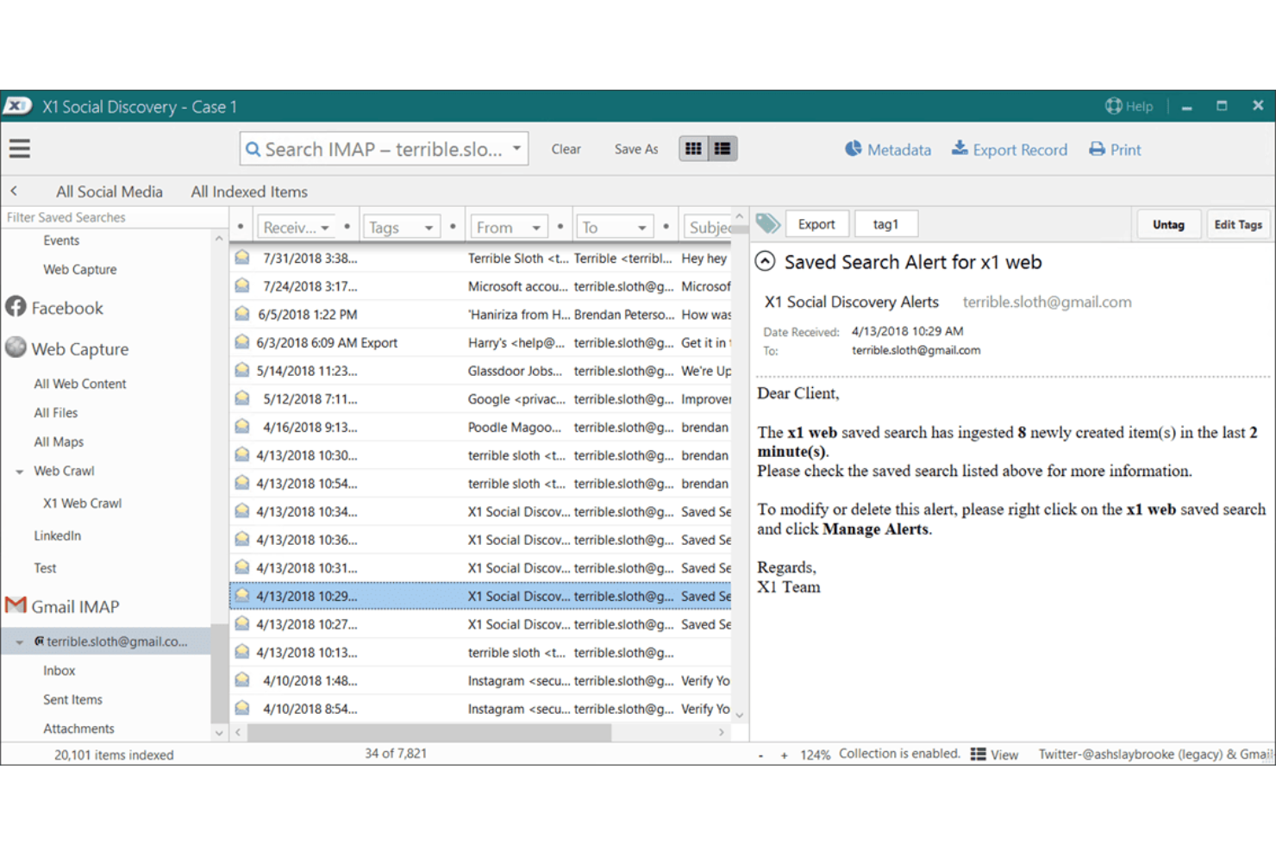Select email from Glassdoor Jobs
The width and height of the screenshot is (1276, 851).
480,371
